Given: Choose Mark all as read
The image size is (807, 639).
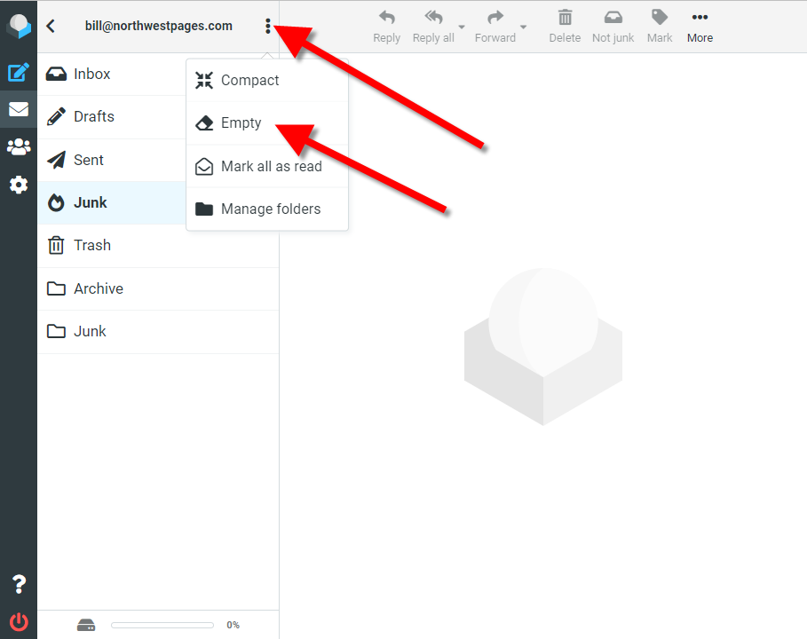Looking at the screenshot, I should (267, 166).
